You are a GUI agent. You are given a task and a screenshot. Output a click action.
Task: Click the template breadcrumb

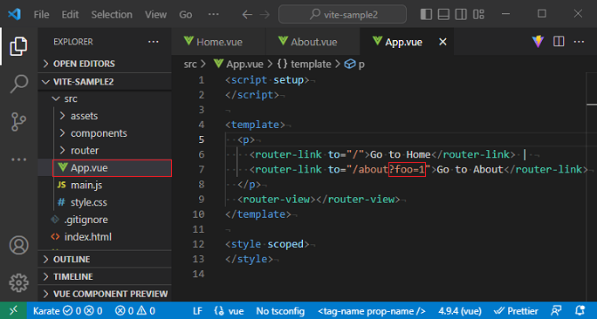tap(305, 64)
